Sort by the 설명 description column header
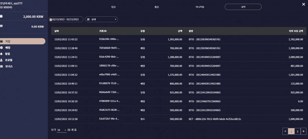 click(191, 31)
